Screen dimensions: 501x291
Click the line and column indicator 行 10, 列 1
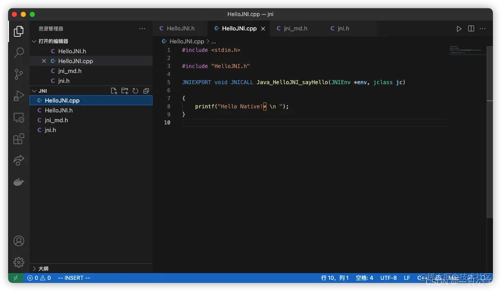coord(335,278)
